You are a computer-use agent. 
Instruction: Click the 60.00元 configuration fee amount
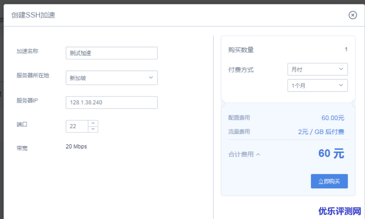click(x=333, y=118)
